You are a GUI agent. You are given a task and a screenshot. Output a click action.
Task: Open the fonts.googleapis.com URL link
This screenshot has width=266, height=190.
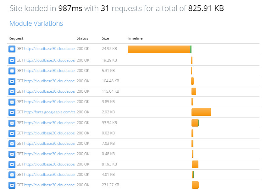[x=50, y=112]
